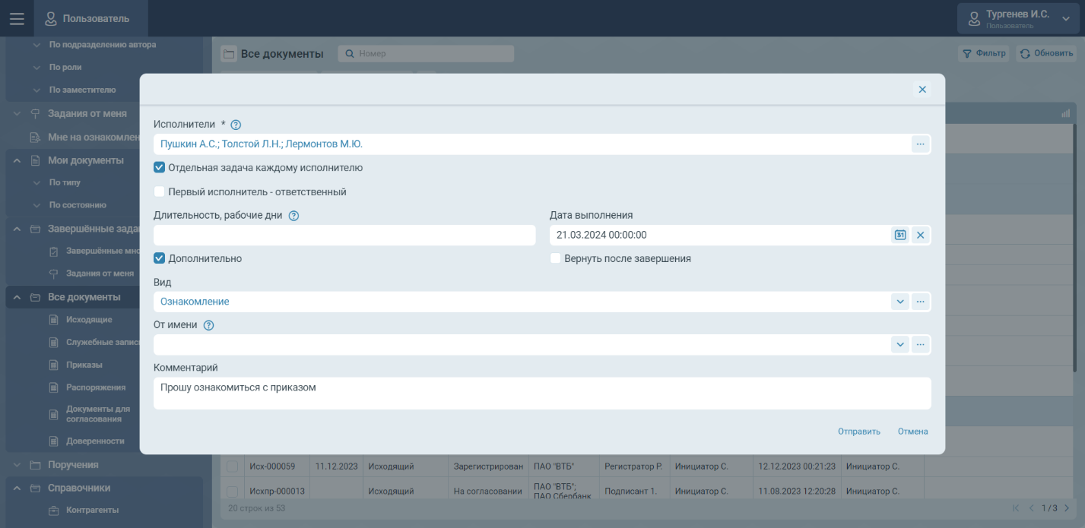1085x528 pixels.
Task: Open executors selection ellipsis button
Action: pyautogui.click(x=920, y=144)
